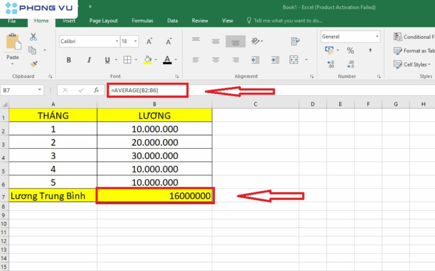
Task: Toggle Middle Align for the cell
Action: click(216, 41)
